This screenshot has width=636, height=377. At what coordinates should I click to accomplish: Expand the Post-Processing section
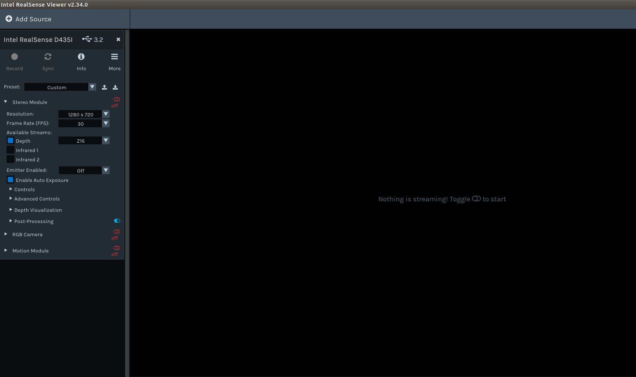click(10, 221)
